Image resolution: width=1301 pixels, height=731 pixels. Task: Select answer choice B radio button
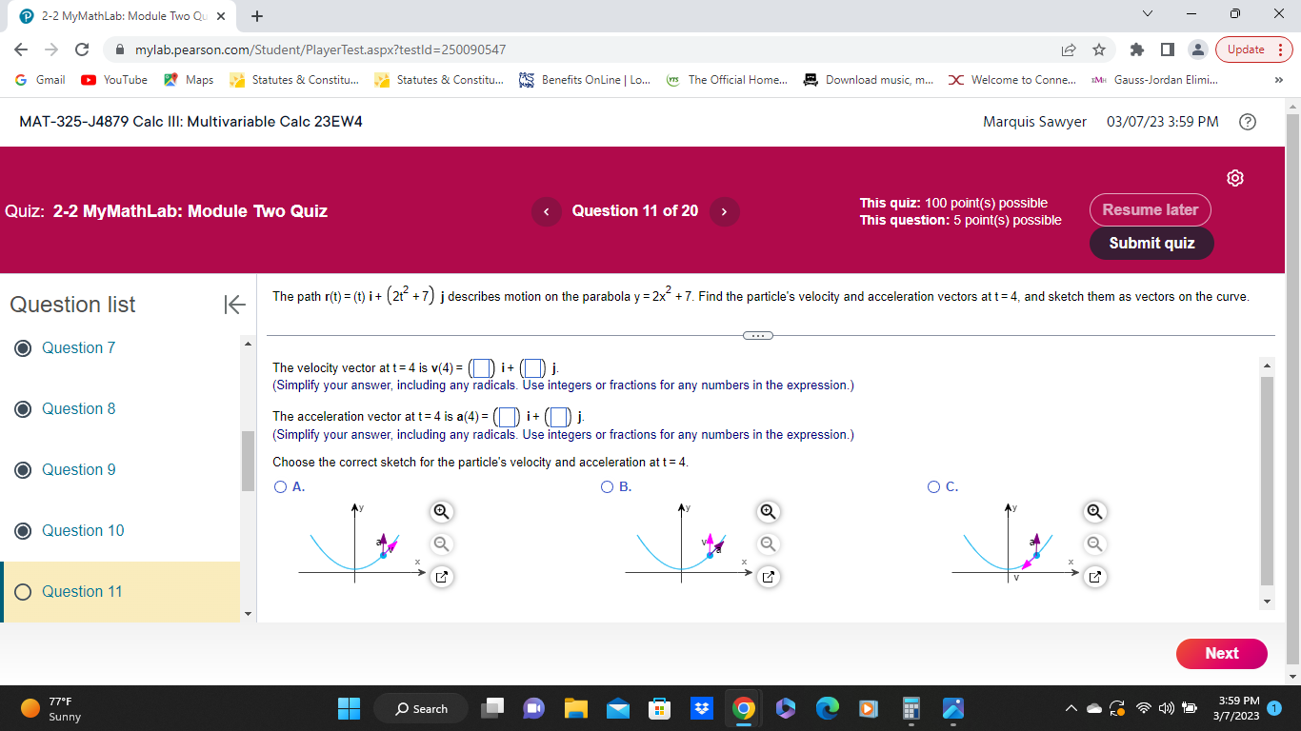point(608,486)
